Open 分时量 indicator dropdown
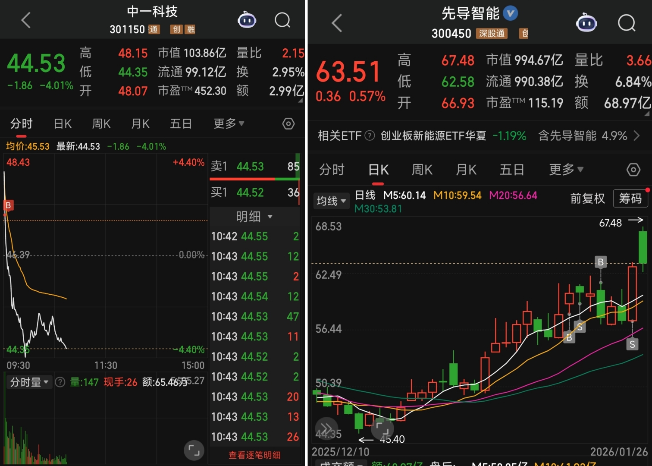The image size is (652, 466). pos(29,382)
